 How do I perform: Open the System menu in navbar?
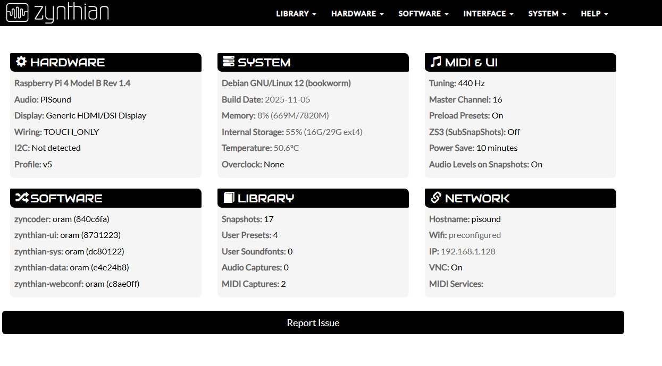coord(547,14)
